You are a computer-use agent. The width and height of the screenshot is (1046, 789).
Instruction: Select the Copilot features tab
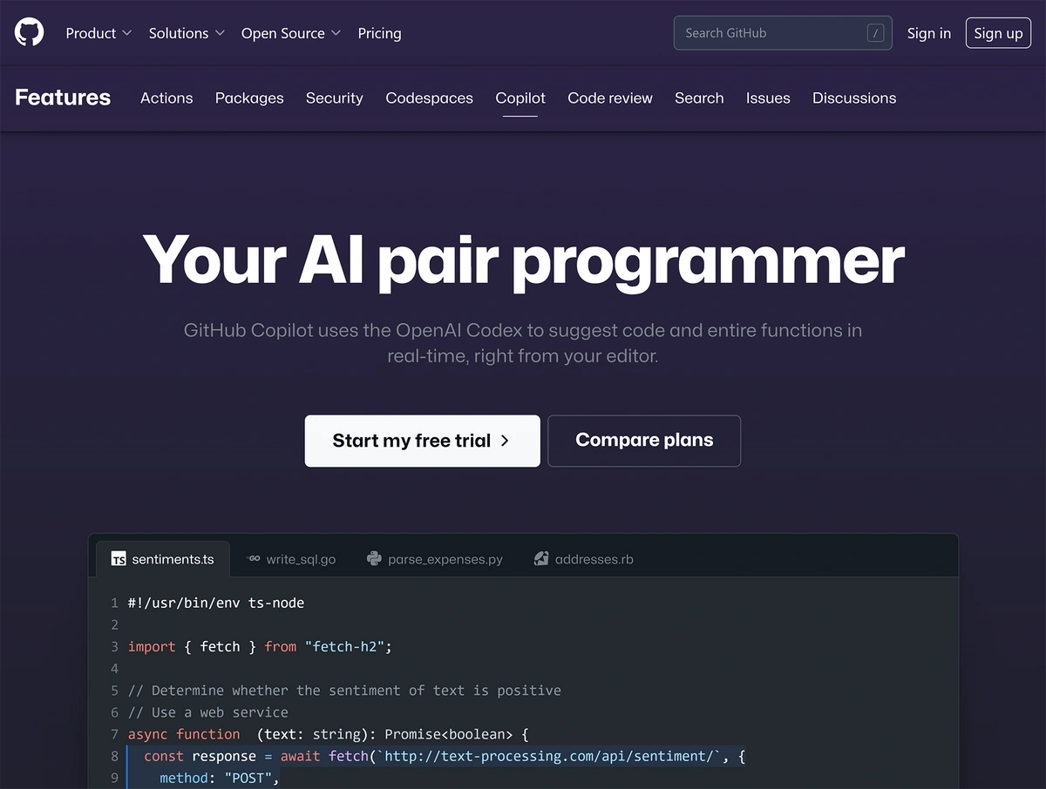coord(520,98)
